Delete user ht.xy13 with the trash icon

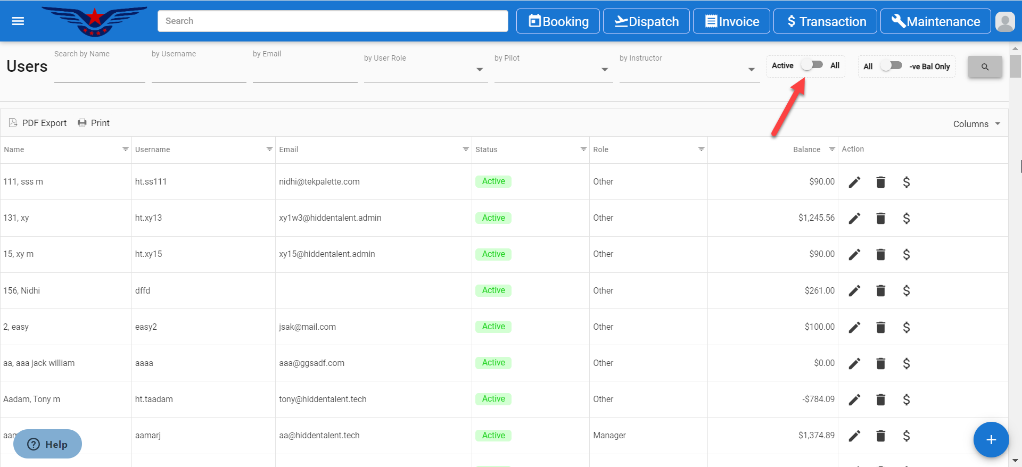pyautogui.click(x=880, y=219)
